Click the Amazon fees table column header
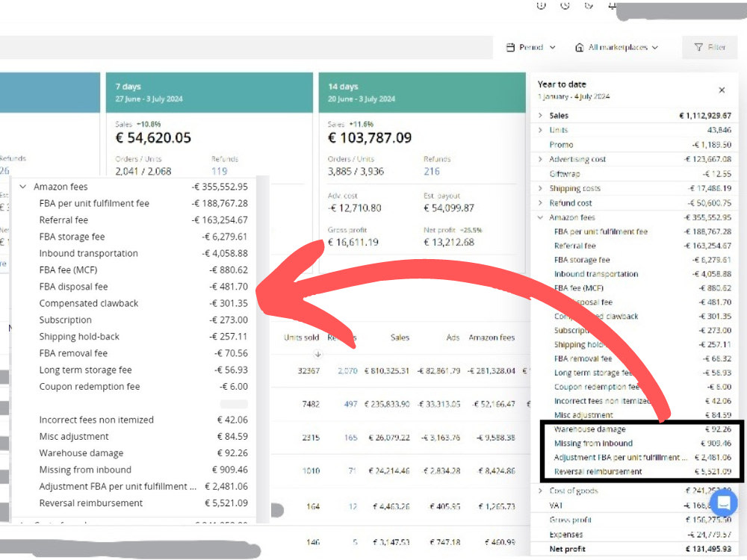 click(x=492, y=337)
